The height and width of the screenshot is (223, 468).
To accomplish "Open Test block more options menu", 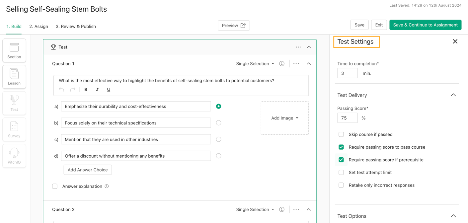I will (299, 47).
